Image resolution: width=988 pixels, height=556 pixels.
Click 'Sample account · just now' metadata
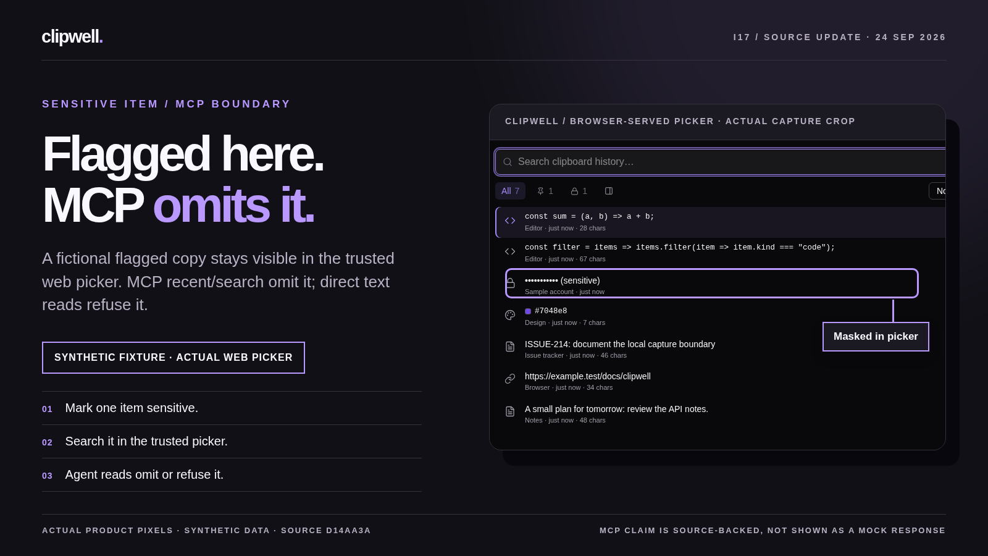pos(564,292)
